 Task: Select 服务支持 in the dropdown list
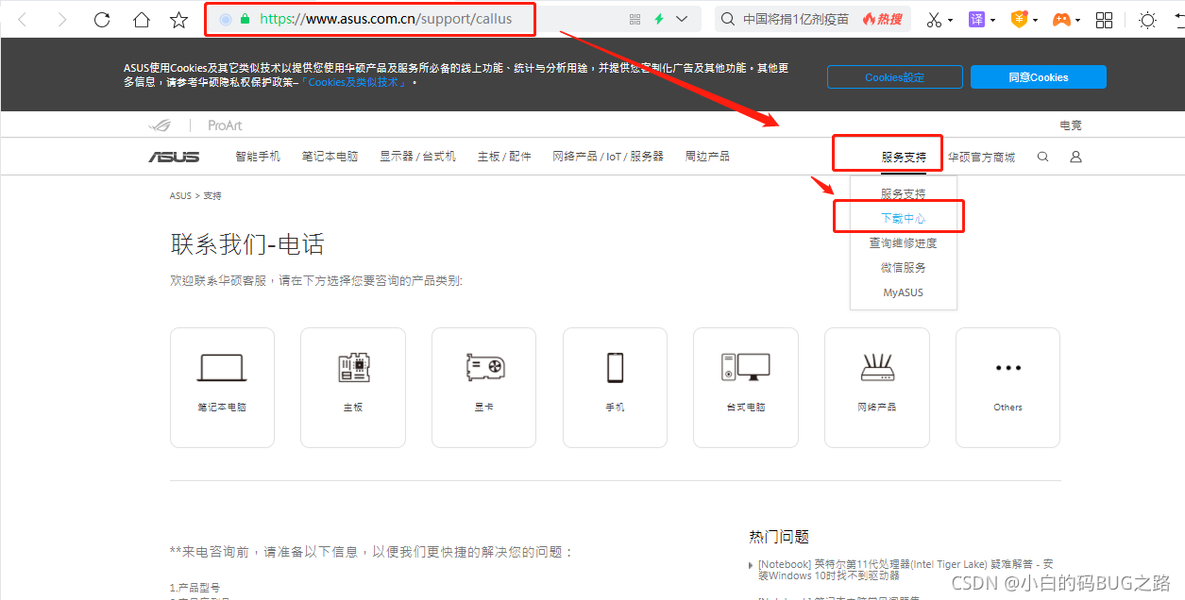[x=904, y=194]
